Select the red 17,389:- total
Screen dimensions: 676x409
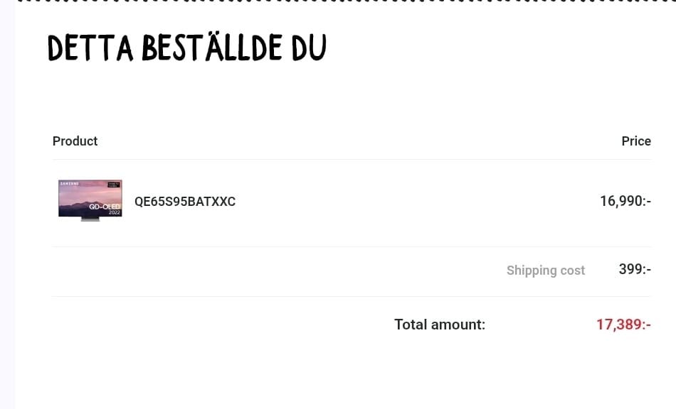pyautogui.click(x=623, y=325)
